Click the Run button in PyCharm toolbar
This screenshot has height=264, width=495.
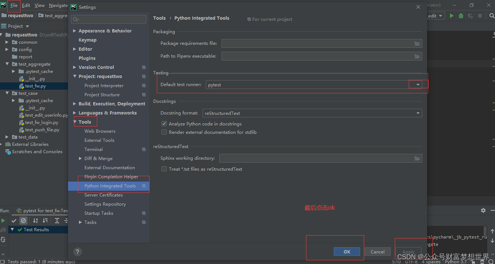452,16
